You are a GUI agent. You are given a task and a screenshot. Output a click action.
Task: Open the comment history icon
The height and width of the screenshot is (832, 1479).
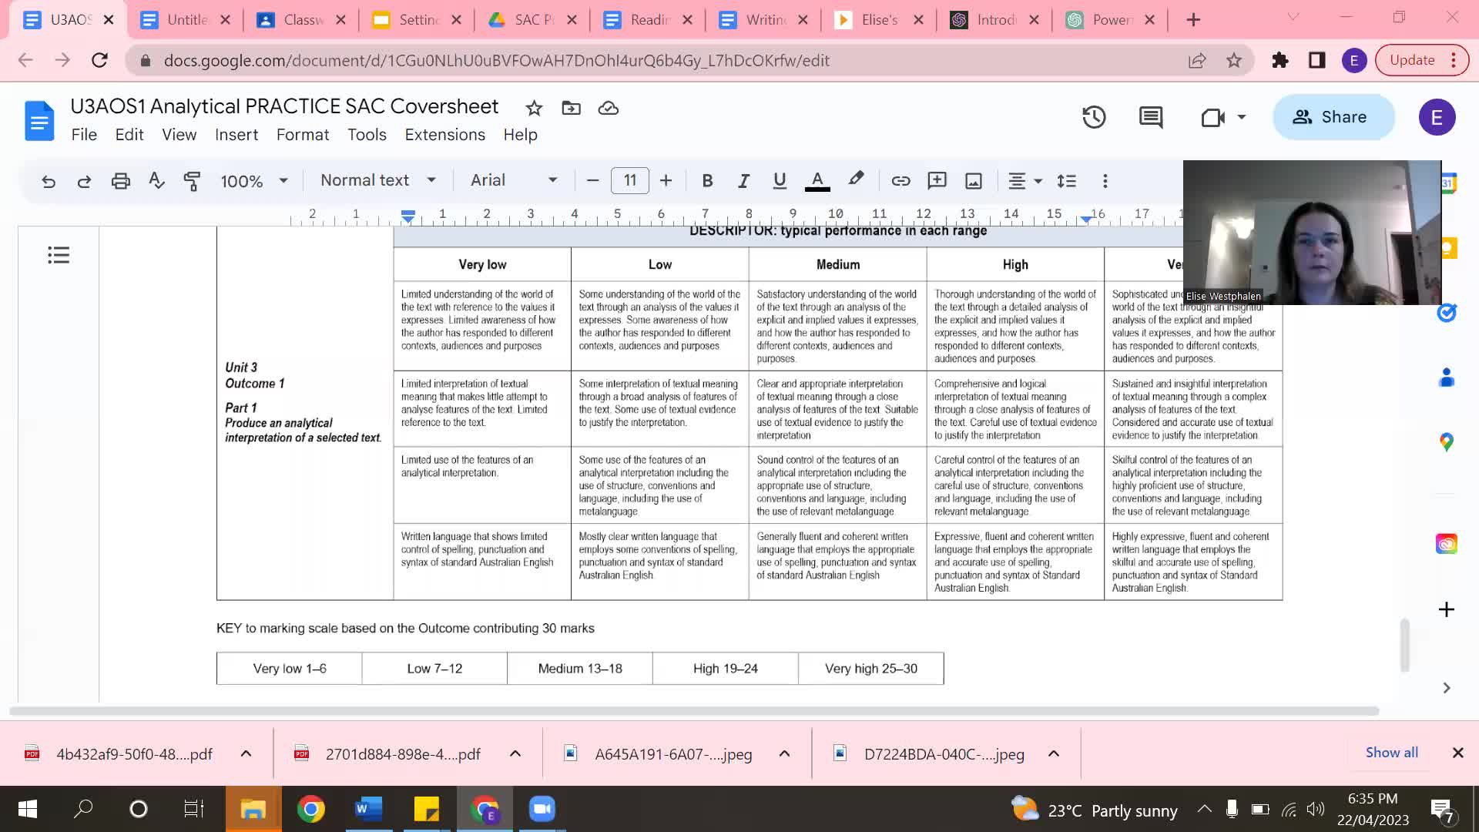1151,117
